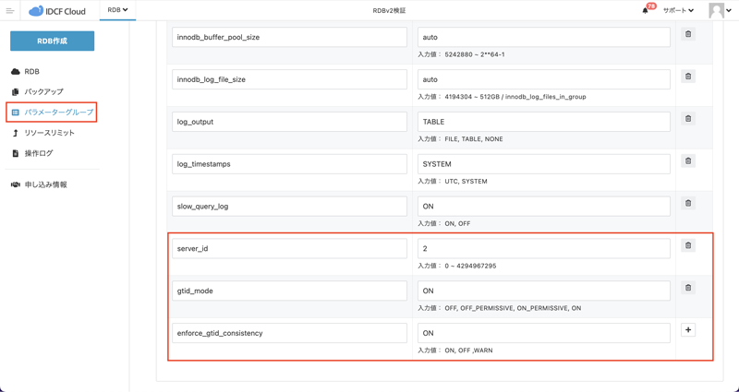The image size is (739, 392).
Task: Delete the server_id parameter row
Action: coord(688,246)
